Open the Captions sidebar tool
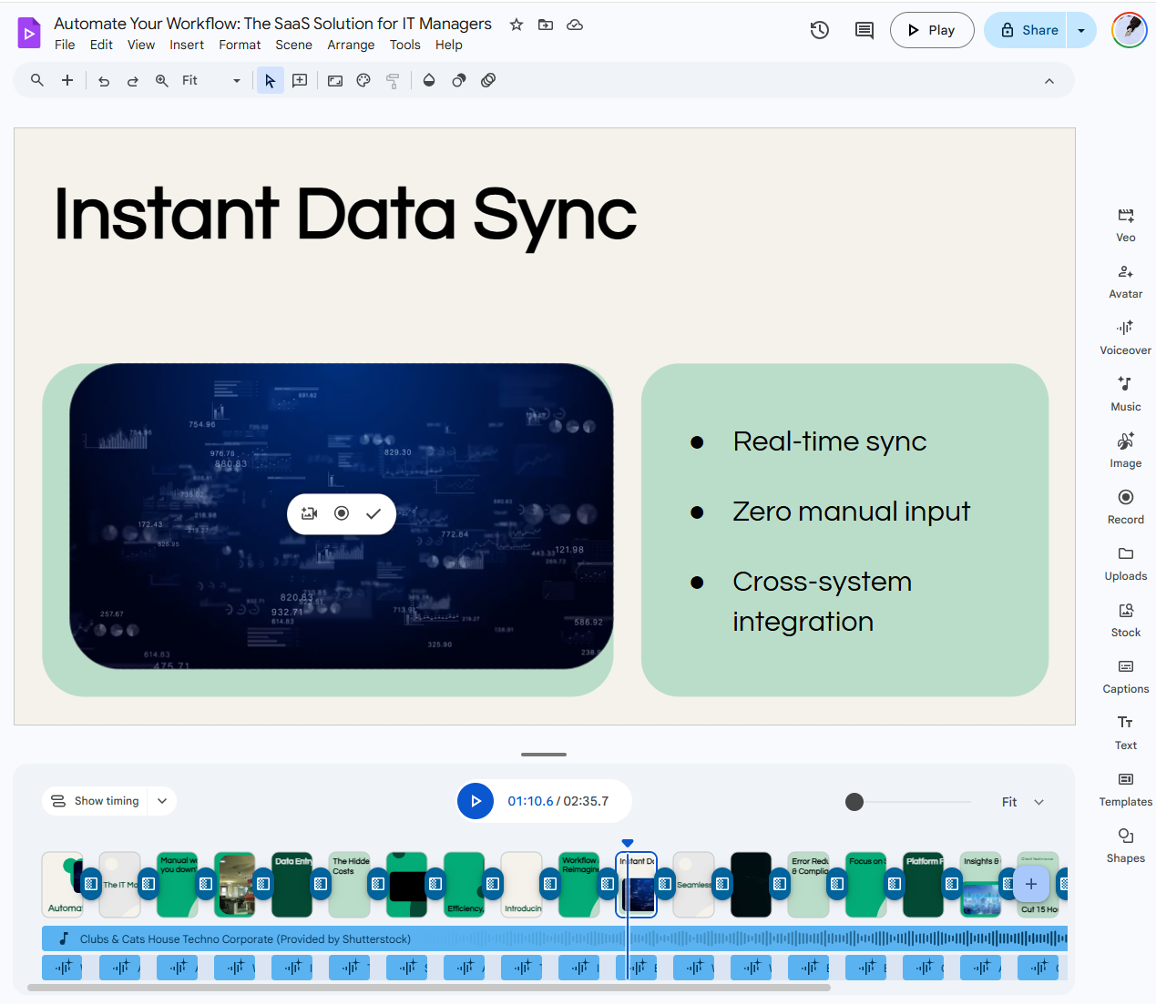Viewport: 1156px width, 1004px height. (1125, 676)
